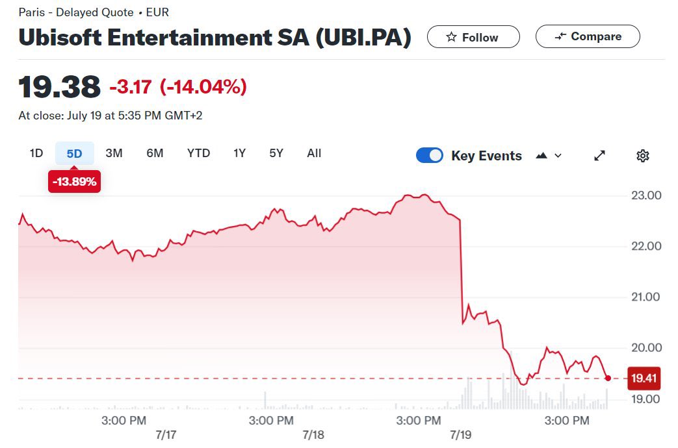
Task: Show the All time range
Action: (314, 153)
